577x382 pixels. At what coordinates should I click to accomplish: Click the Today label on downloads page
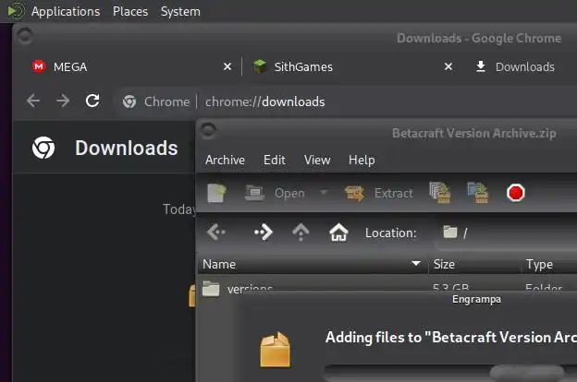(179, 209)
